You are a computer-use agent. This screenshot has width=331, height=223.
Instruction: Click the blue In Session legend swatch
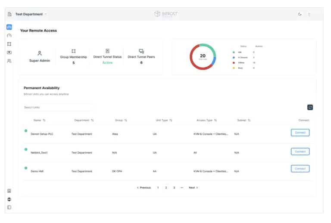[234, 57]
